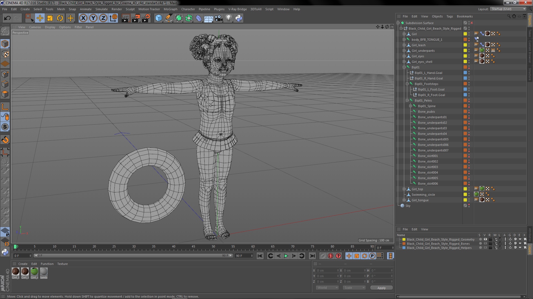
Task: Collapse the Subdivision Surface object
Action: click(398, 23)
